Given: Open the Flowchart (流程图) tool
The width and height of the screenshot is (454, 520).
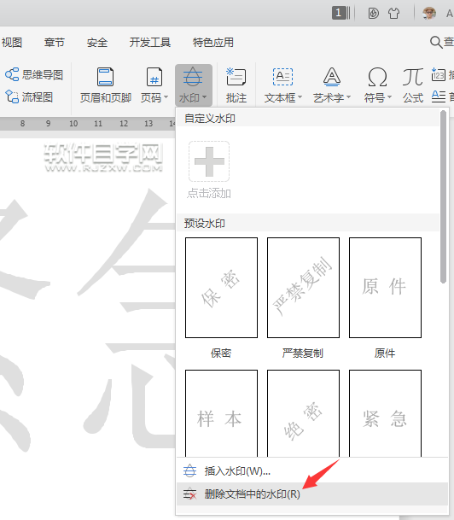Looking at the screenshot, I should coord(29,96).
